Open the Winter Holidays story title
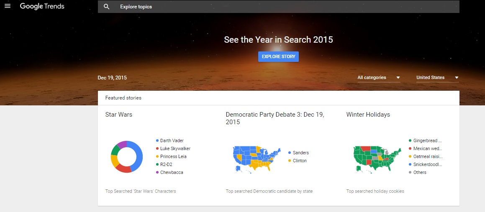 click(368, 115)
